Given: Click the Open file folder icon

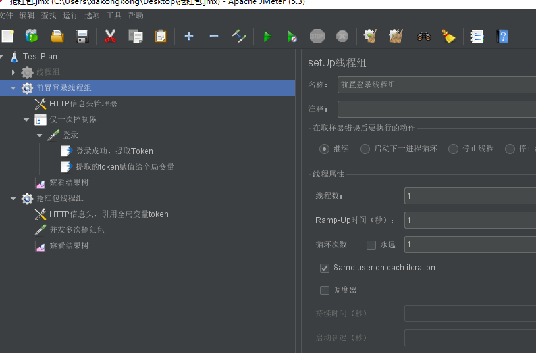Looking at the screenshot, I should click(x=57, y=36).
